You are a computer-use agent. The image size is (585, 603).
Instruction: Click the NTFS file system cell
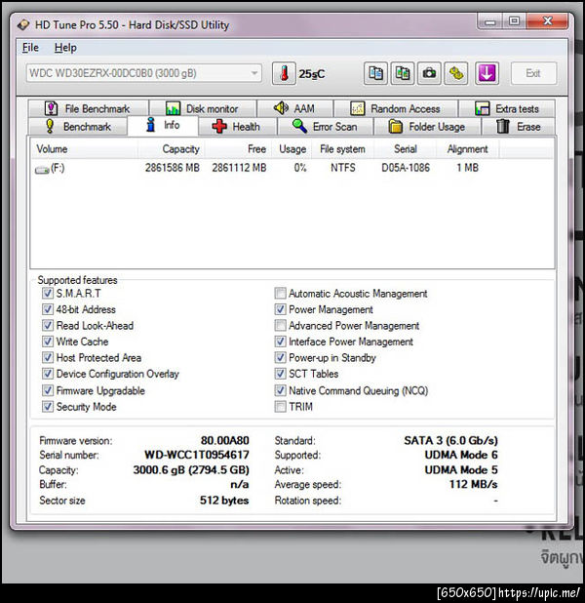click(x=343, y=168)
